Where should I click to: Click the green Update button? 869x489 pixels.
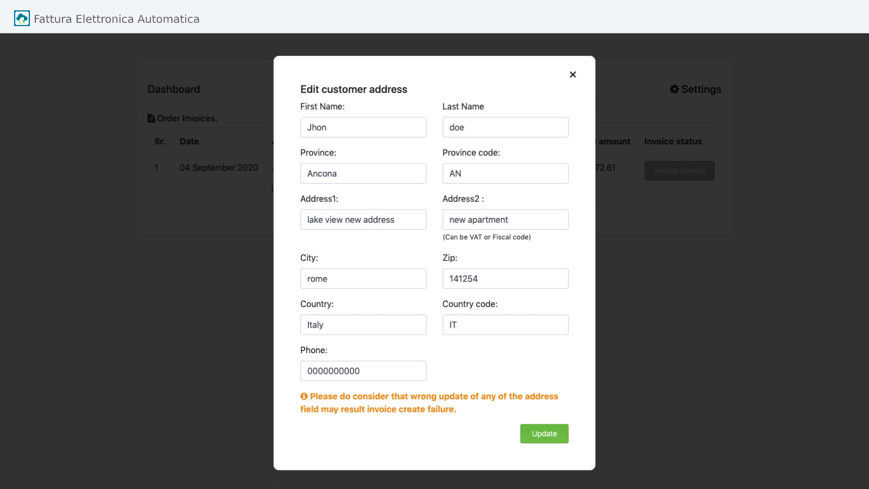coord(544,434)
